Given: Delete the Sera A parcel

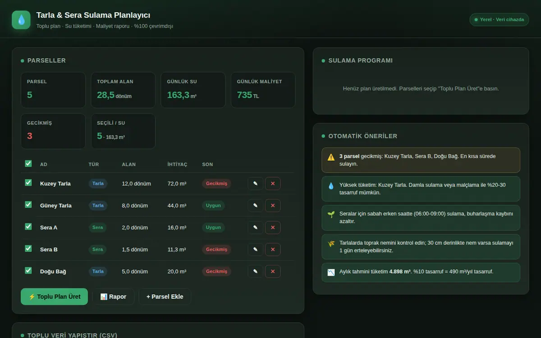Looking at the screenshot, I should click(x=273, y=228).
